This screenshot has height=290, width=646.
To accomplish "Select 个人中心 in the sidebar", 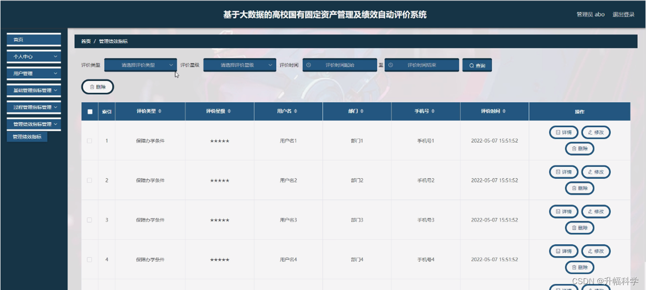I will click(x=33, y=57).
